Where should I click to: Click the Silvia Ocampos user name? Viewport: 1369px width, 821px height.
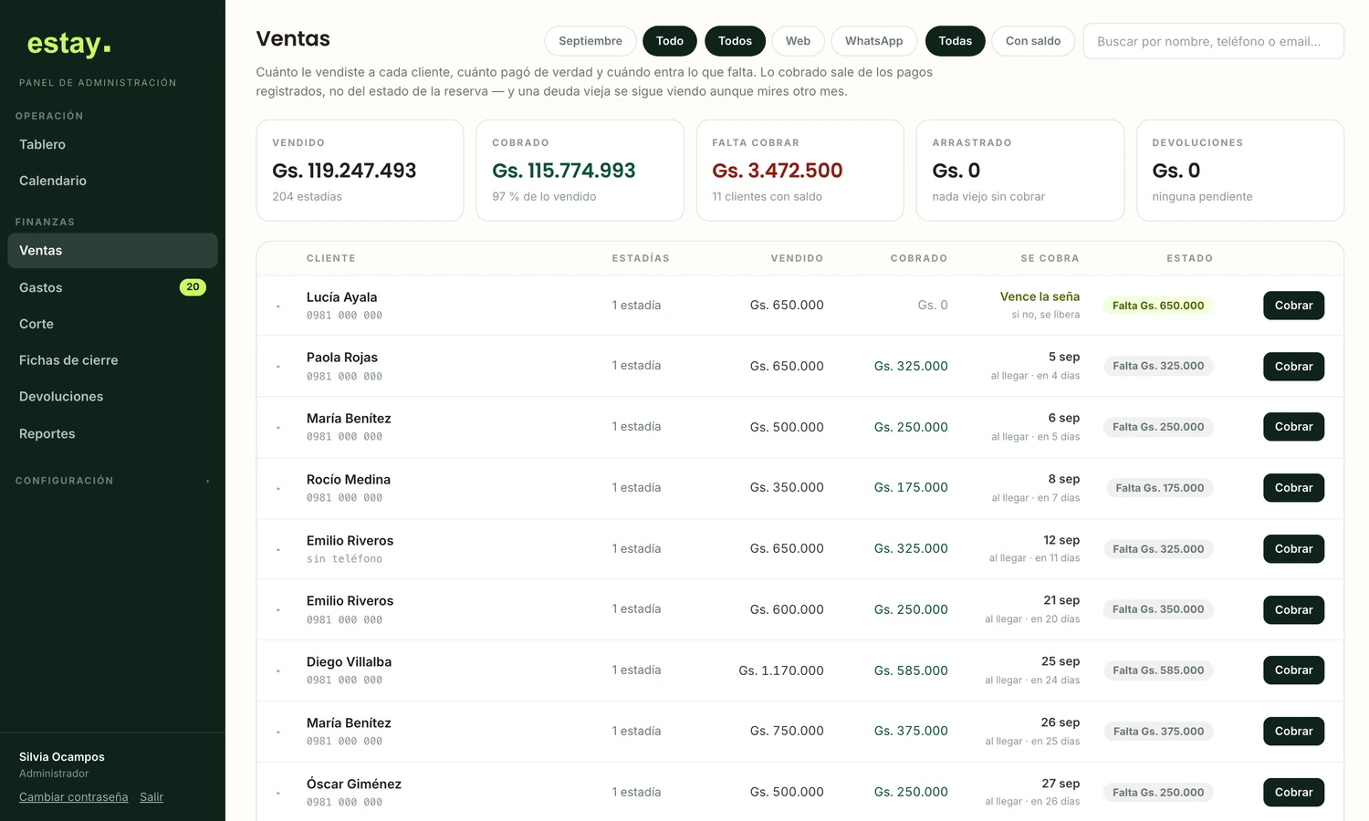(x=62, y=757)
